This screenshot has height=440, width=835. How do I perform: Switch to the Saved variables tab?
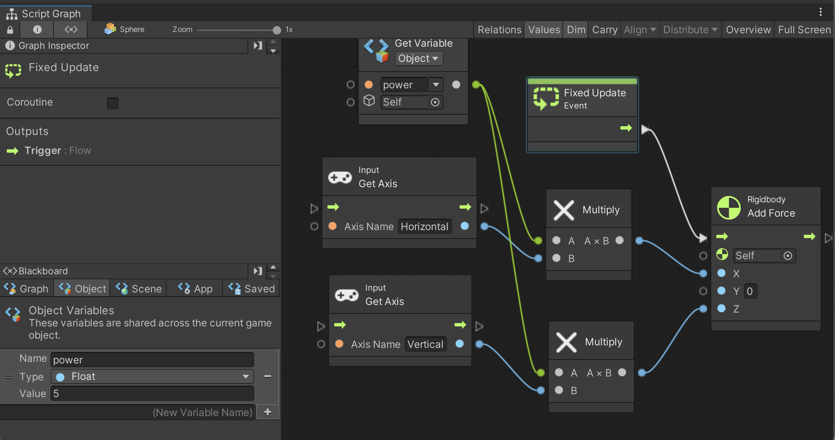click(x=251, y=289)
